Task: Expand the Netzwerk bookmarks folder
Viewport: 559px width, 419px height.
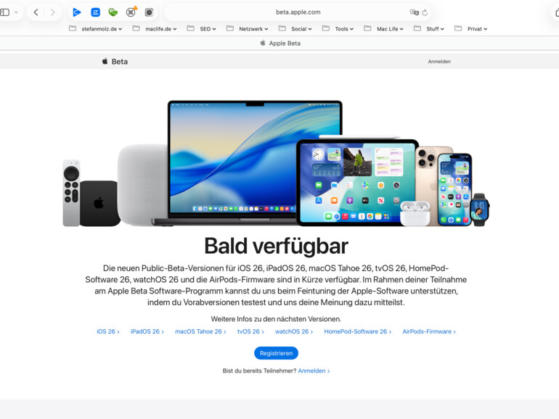Action: click(x=247, y=29)
